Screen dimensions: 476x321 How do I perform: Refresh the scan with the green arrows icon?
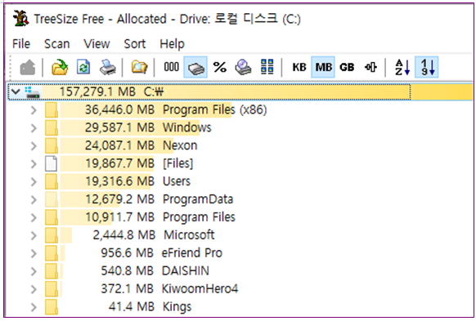tap(83, 67)
